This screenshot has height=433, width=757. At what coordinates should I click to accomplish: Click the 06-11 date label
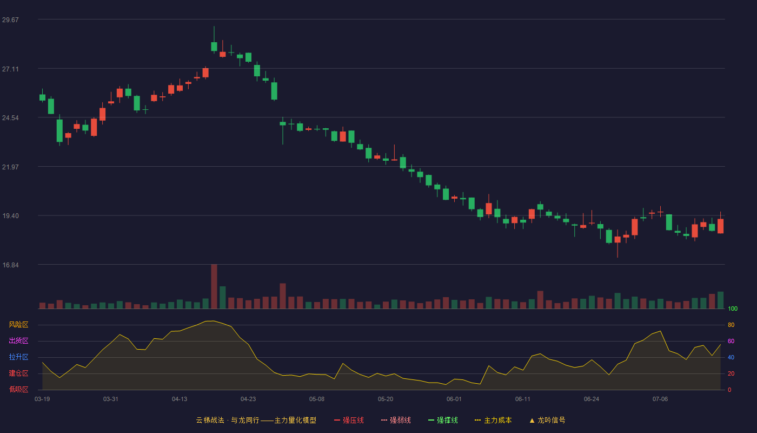[x=523, y=399]
